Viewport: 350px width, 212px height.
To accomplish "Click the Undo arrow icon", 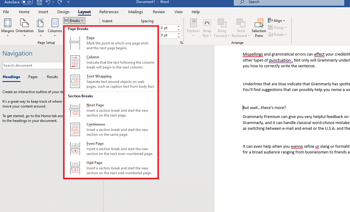I will 48,2.
